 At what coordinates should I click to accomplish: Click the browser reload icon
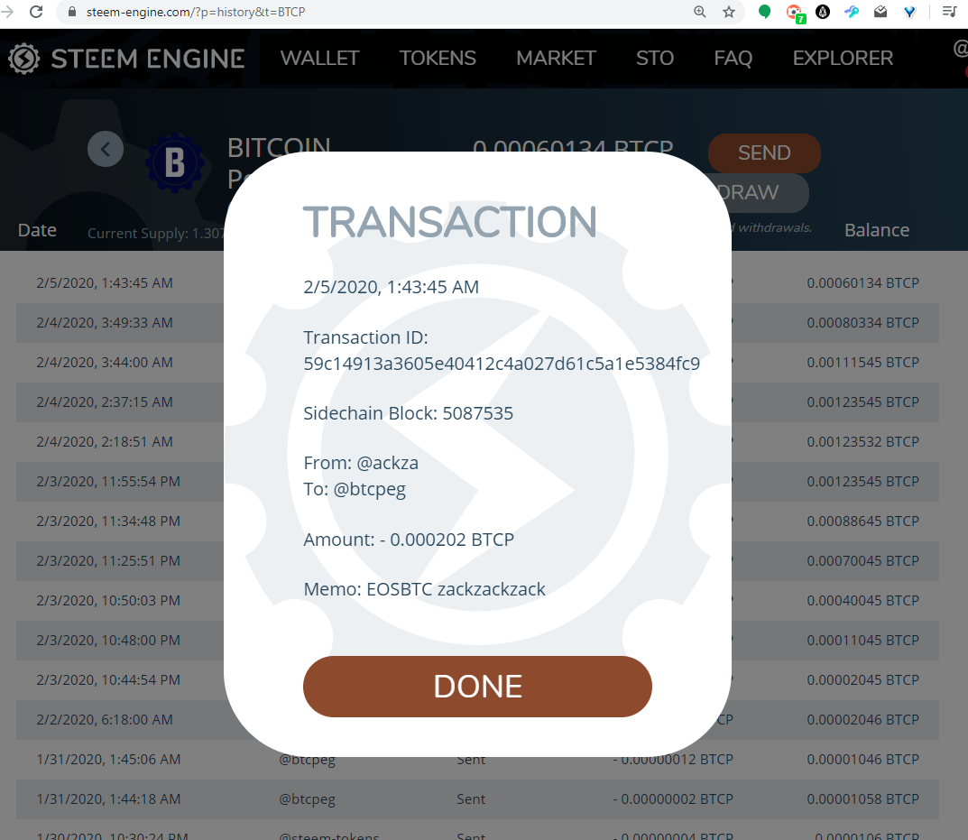click(x=36, y=12)
